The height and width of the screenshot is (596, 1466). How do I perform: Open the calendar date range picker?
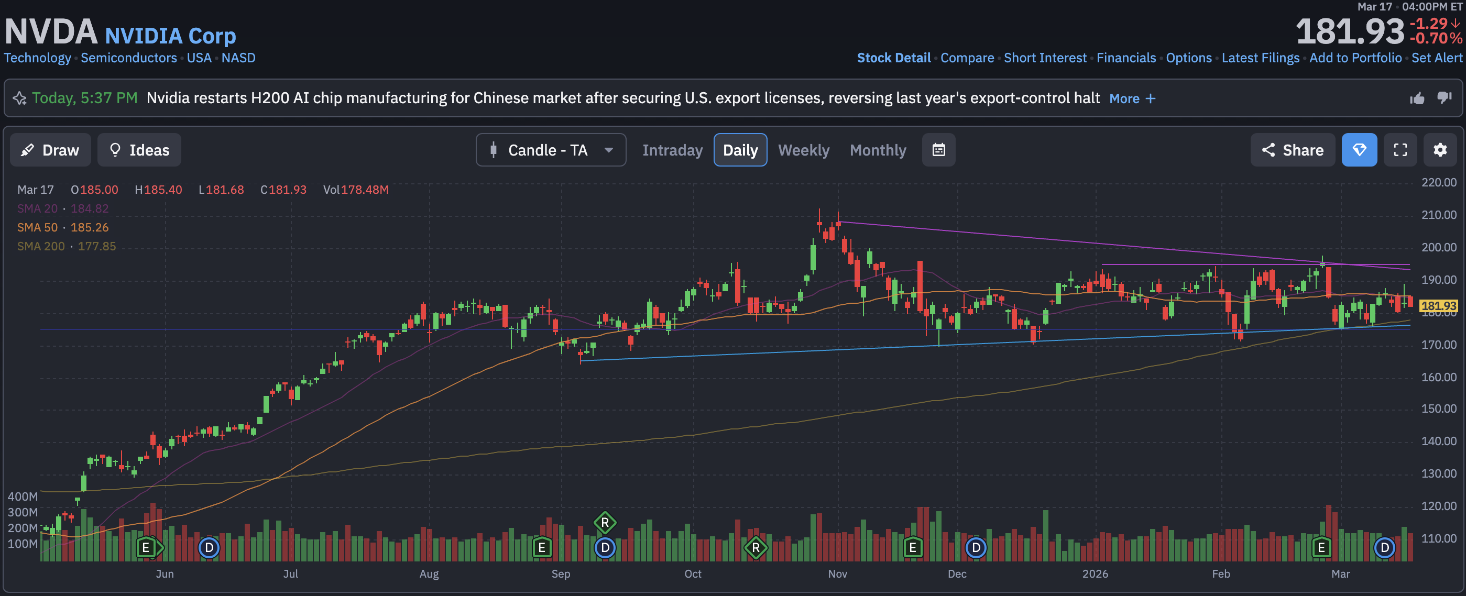(x=938, y=150)
